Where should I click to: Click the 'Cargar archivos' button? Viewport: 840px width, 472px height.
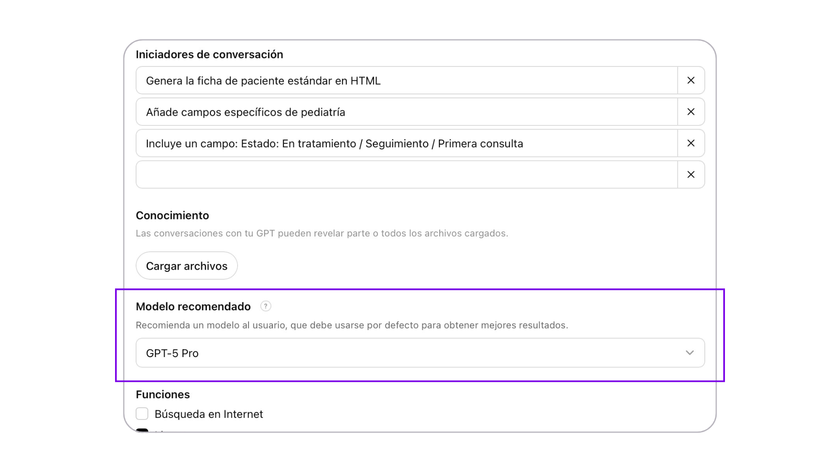click(x=187, y=266)
